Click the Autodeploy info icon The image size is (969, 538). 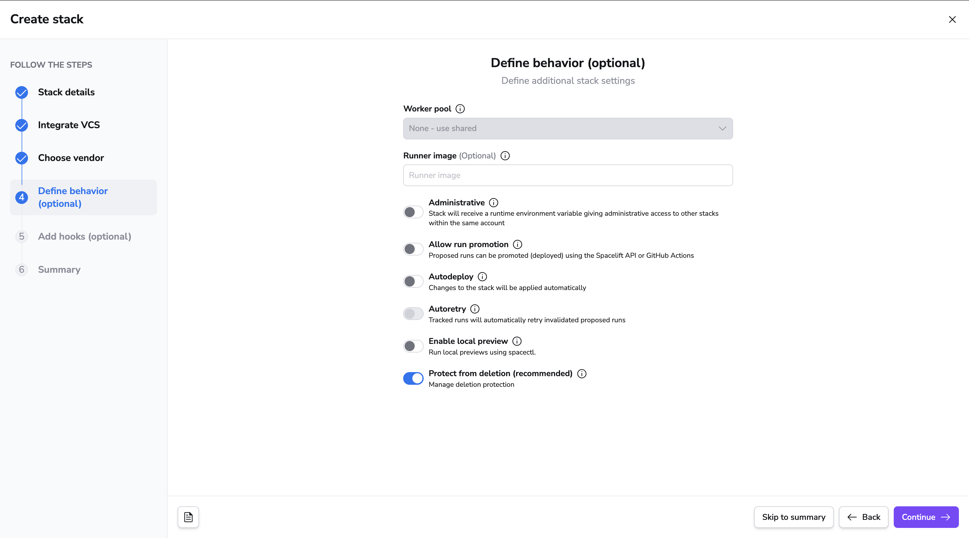pyautogui.click(x=482, y=277)
